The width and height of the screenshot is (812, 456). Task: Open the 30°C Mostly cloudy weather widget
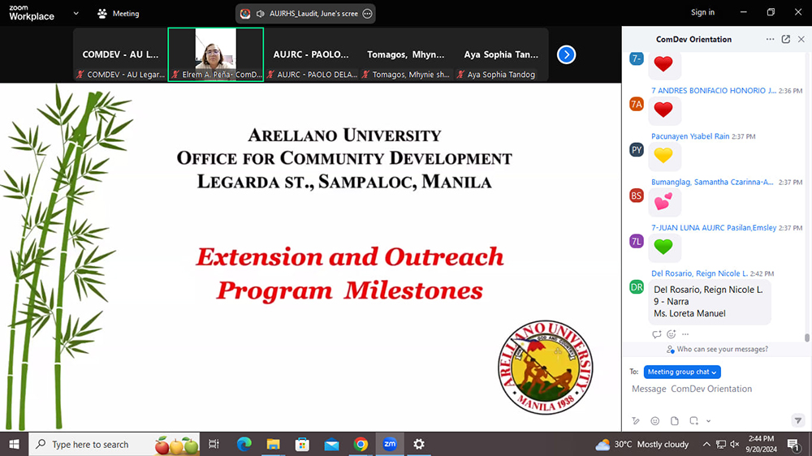[x=642, y=444]
